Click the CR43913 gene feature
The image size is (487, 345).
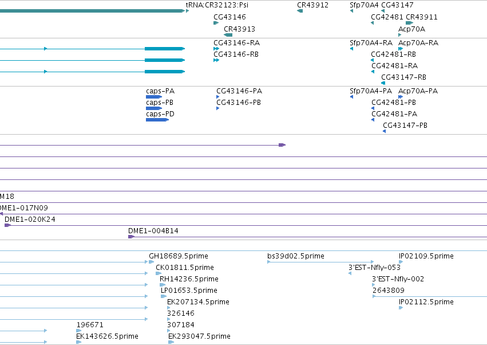(228, 35)
